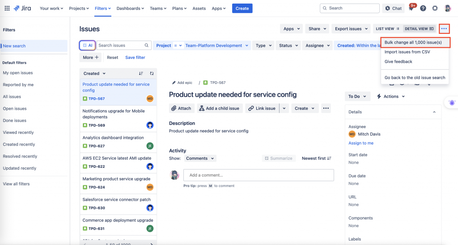
Task: Open top navigation Apps dropdown
Action: [218, 8]
